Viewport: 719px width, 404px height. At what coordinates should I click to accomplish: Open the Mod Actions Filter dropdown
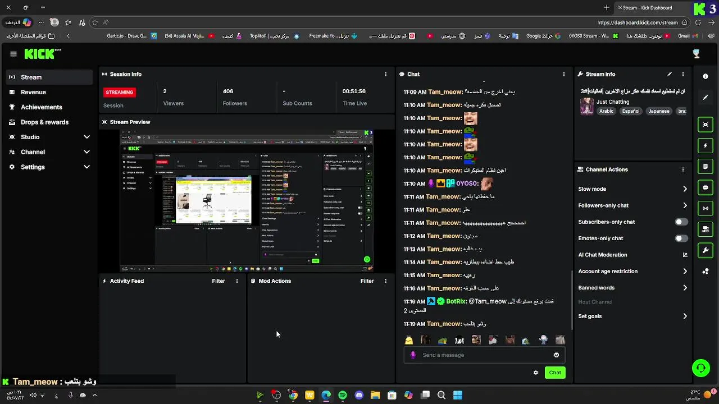pos(367,281)
